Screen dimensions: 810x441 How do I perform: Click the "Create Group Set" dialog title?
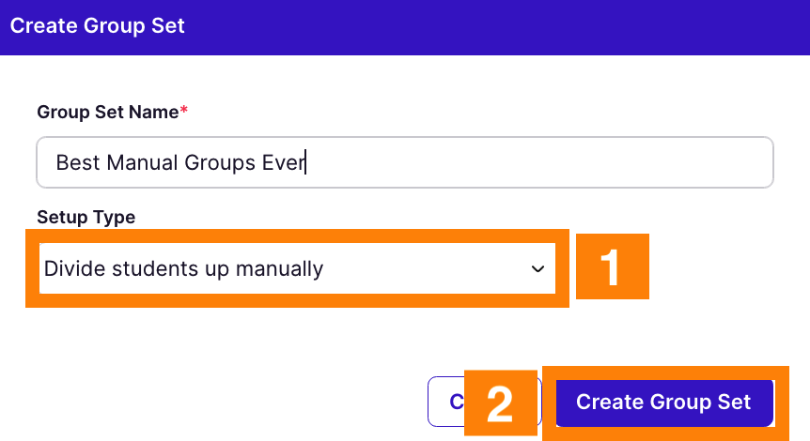pos(98,26)
